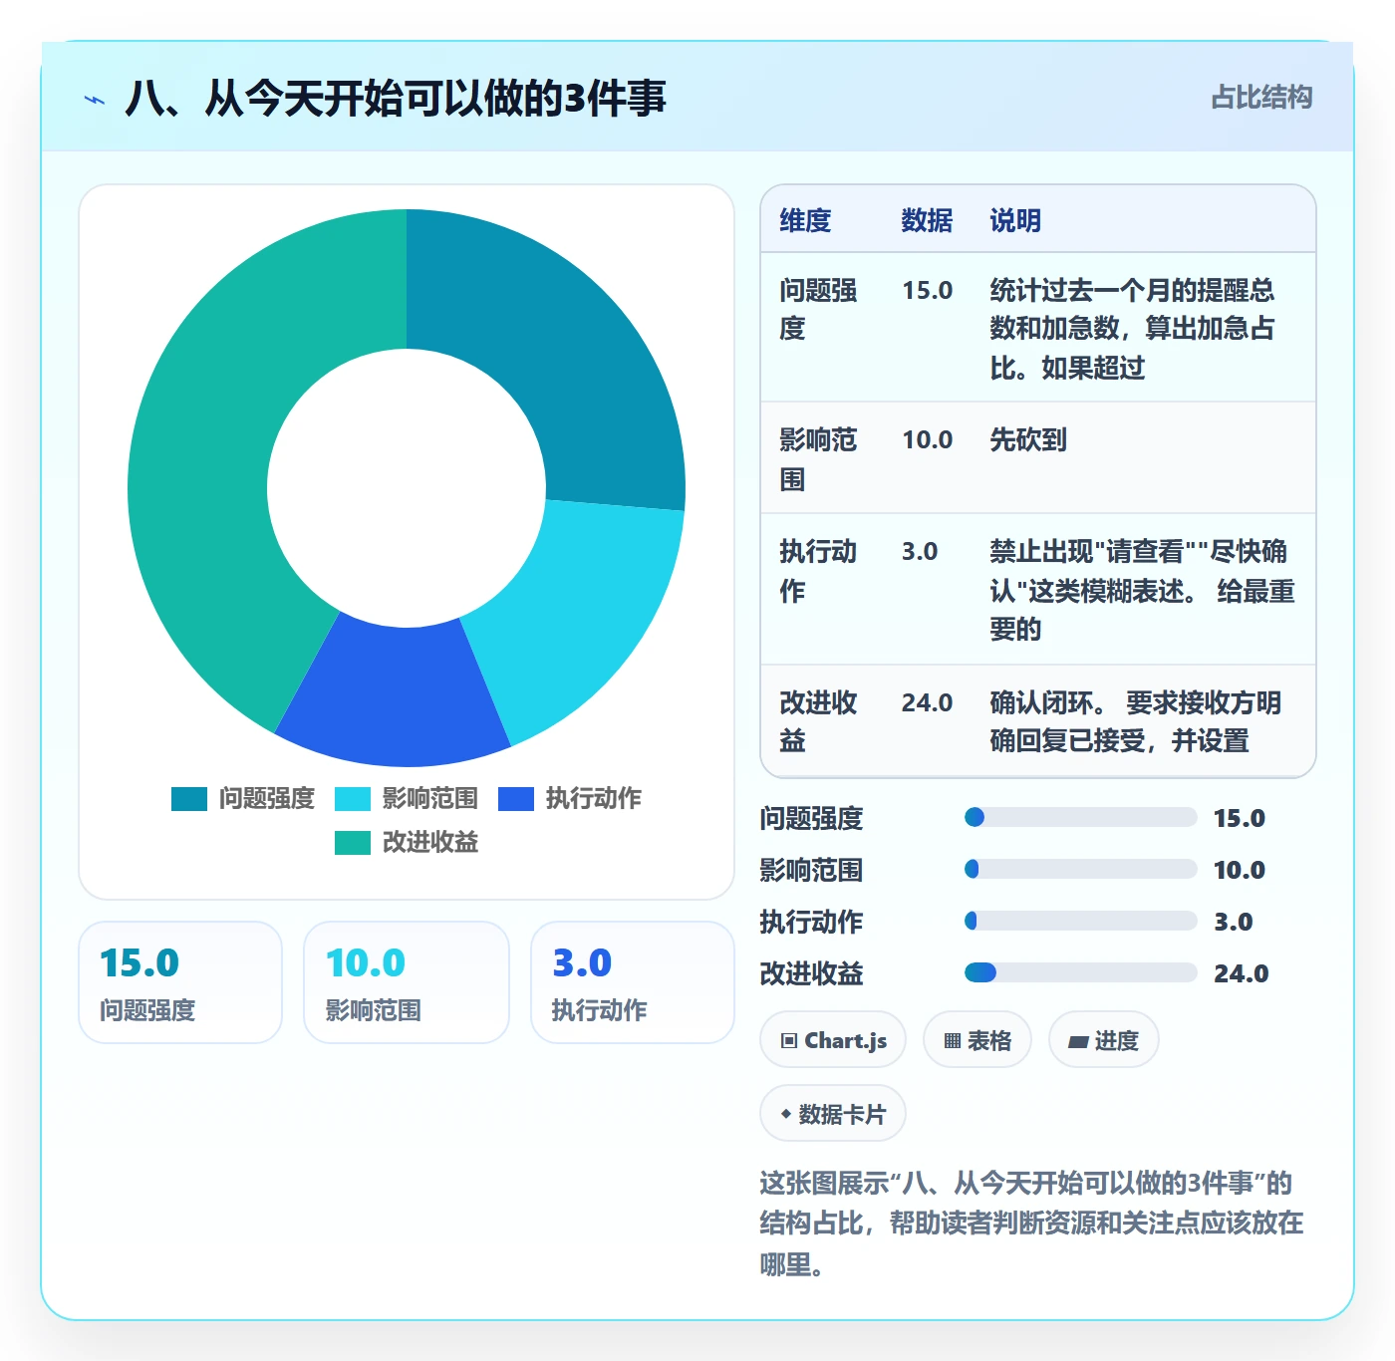This screenshot has height=1361, width=1395.
Task: Click the 24.0 value beside progress bar
Action: coord(1241,973)
